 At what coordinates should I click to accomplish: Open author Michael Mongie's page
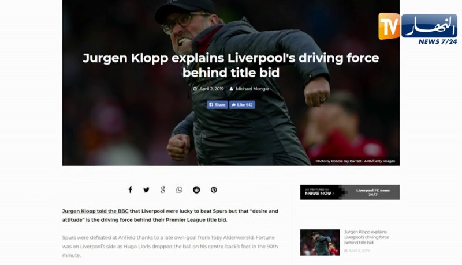pyautogui.click(x=252, y=89)
